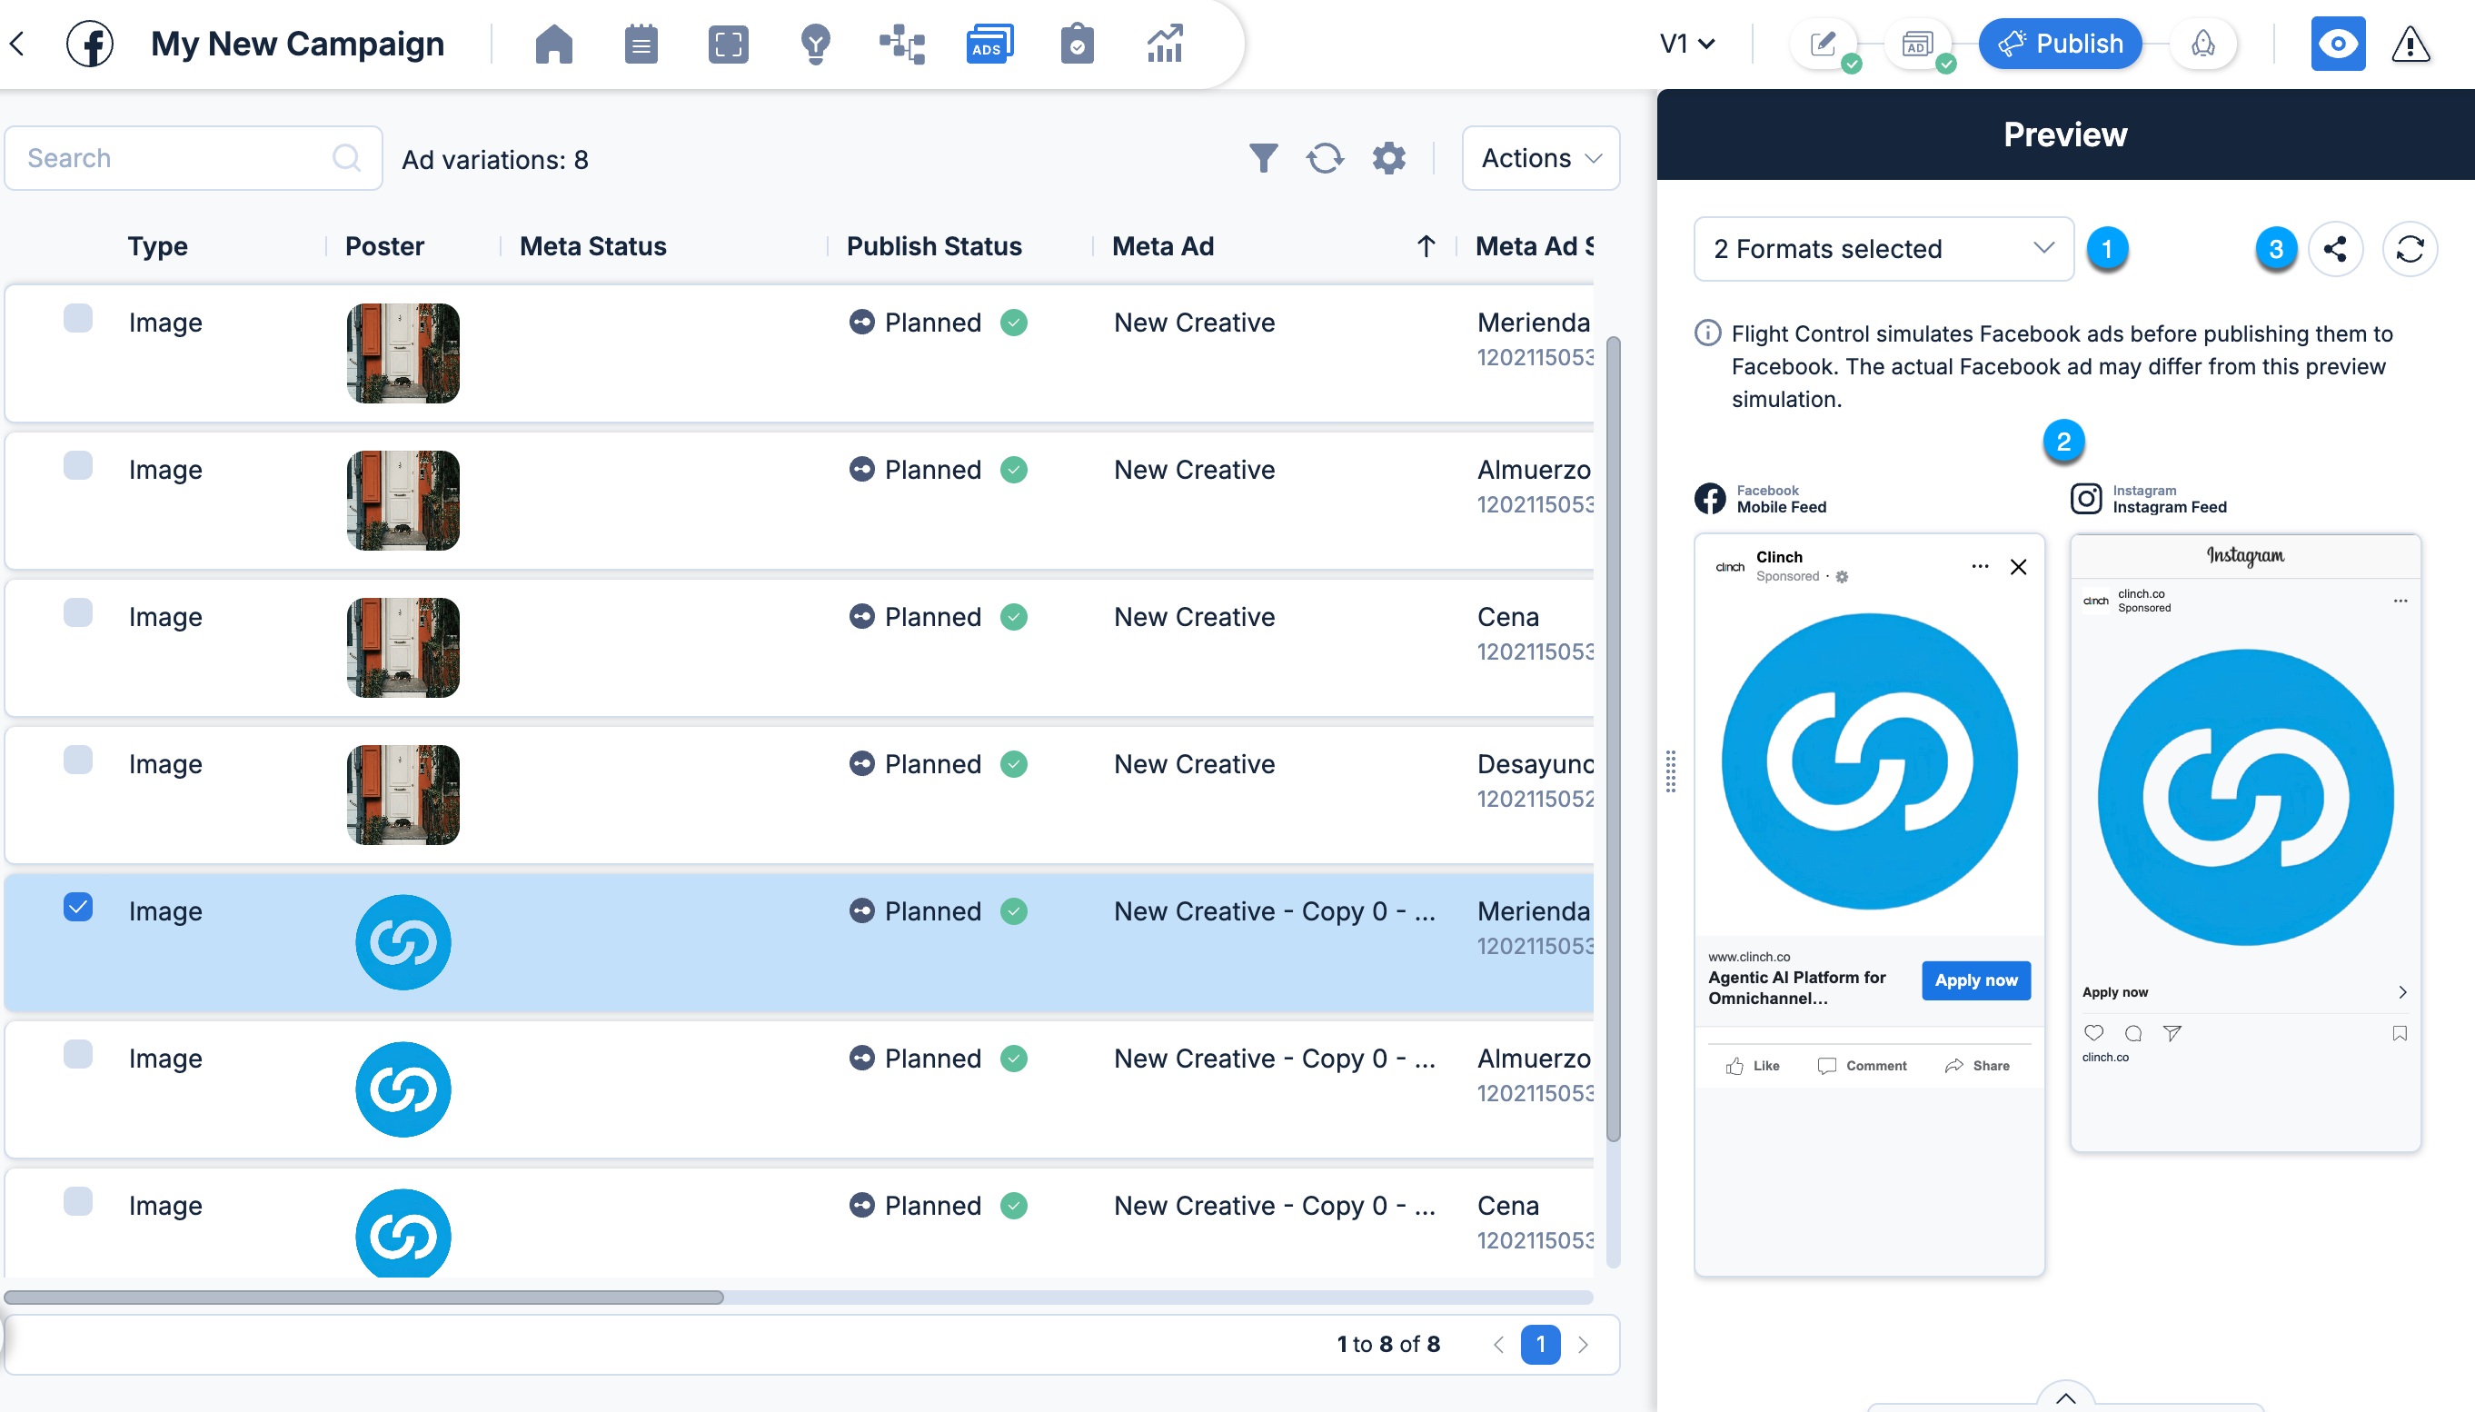This screenshot has width=2475, height=1412.
Task: Open the frame placements navigation icon
Action: [728, 45]
